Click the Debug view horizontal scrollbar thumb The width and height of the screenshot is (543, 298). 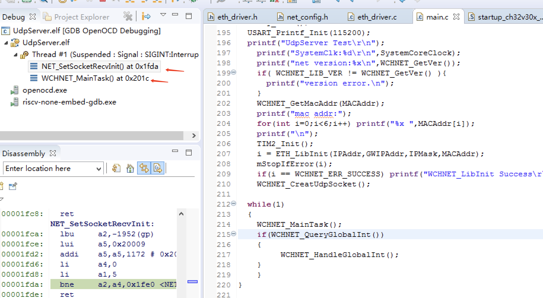(x=92, y=136)
